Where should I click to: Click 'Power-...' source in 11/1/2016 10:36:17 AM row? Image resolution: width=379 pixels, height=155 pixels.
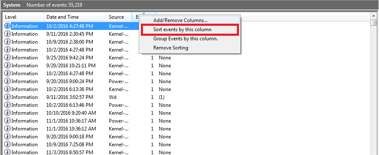tap(119, 121)
